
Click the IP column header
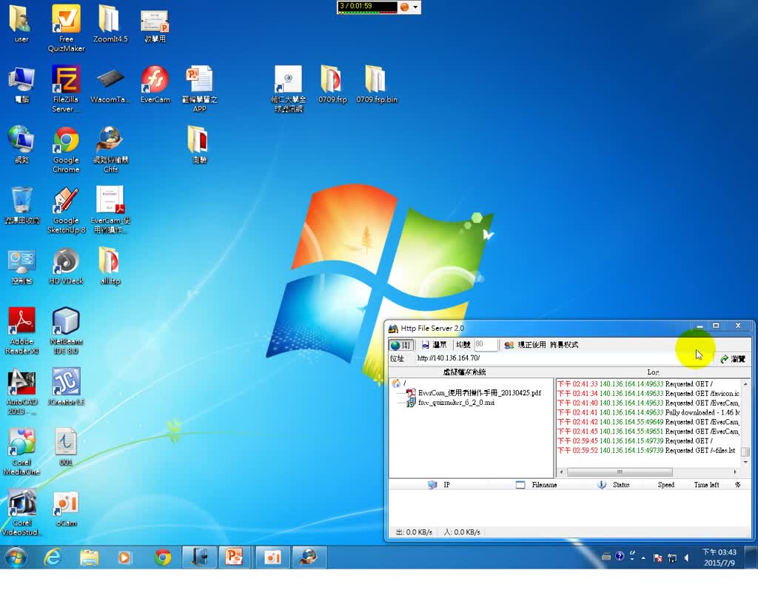coord(439,485)
